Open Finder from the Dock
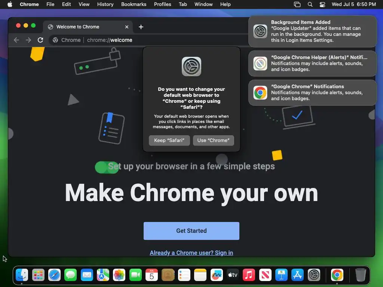The width and height of the screenshot is (383, 287). point(22,275)
